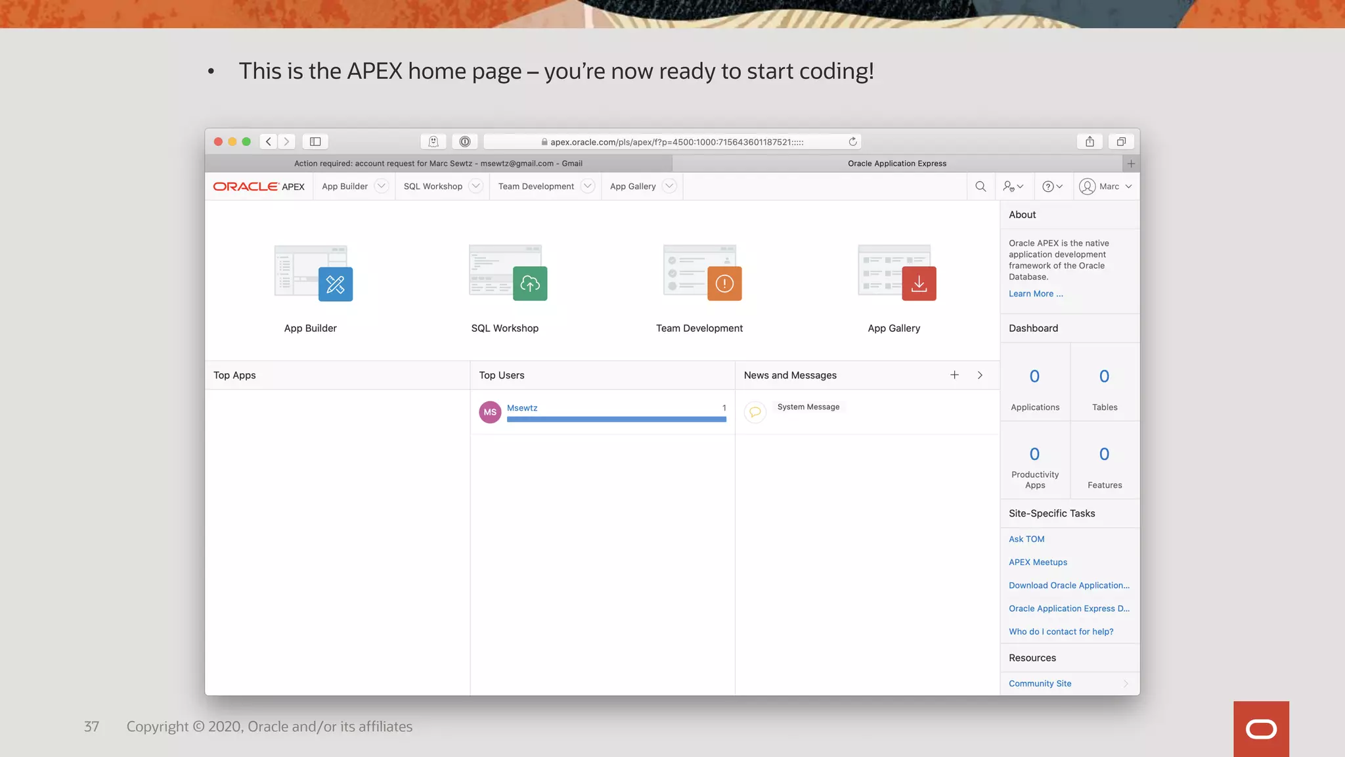Open the Applications count tile

coord(1035,382)
